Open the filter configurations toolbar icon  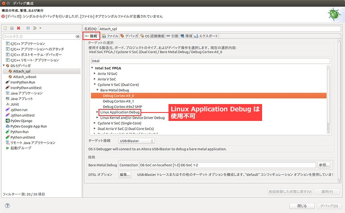click(x=35, y=28)
